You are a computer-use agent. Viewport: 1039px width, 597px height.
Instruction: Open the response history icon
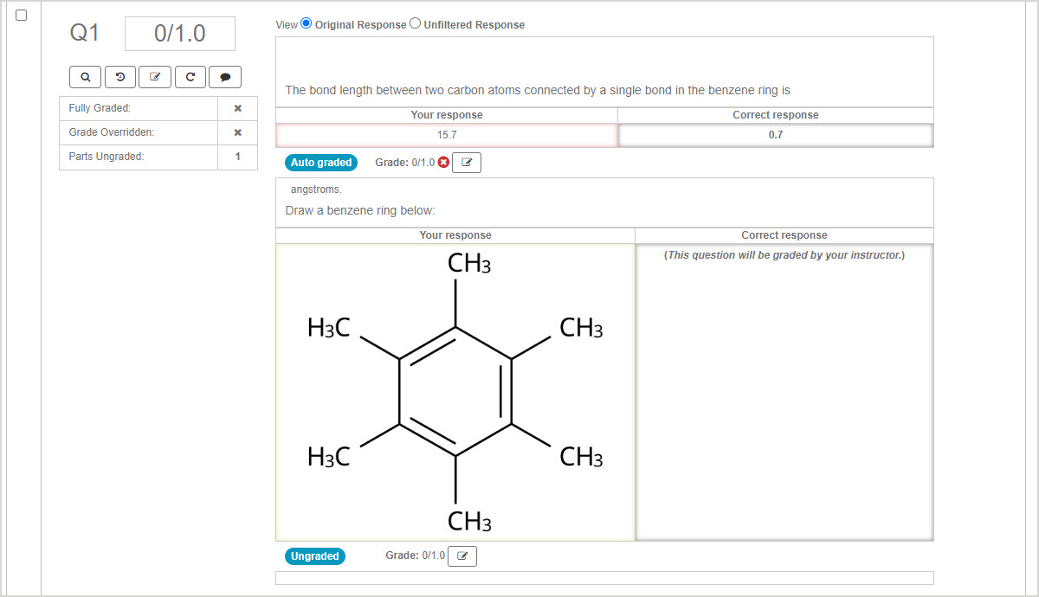[119, 76]
